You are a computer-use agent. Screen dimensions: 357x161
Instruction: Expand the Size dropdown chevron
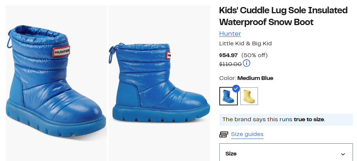point(343,154)
